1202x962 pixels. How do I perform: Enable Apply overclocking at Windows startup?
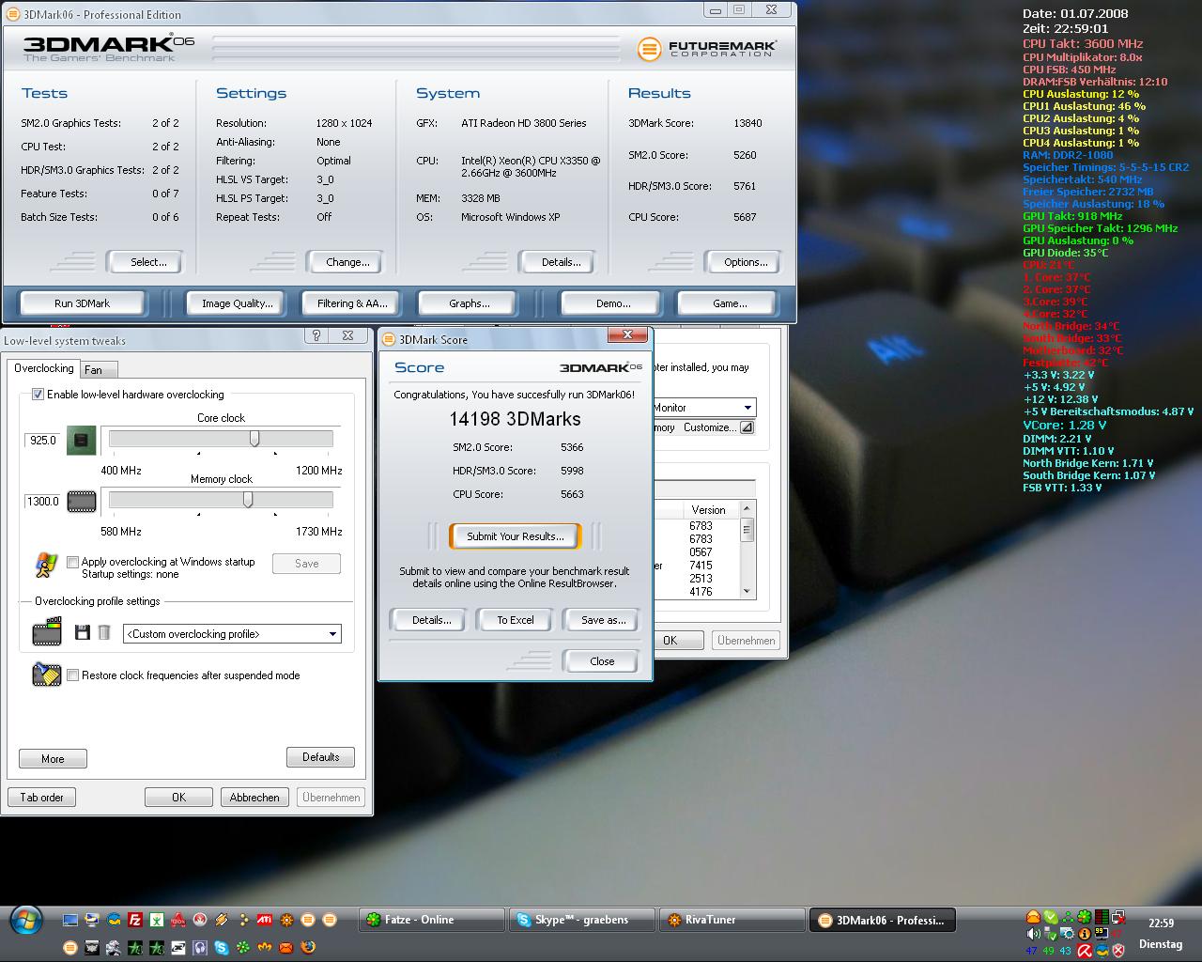[72, 562]
